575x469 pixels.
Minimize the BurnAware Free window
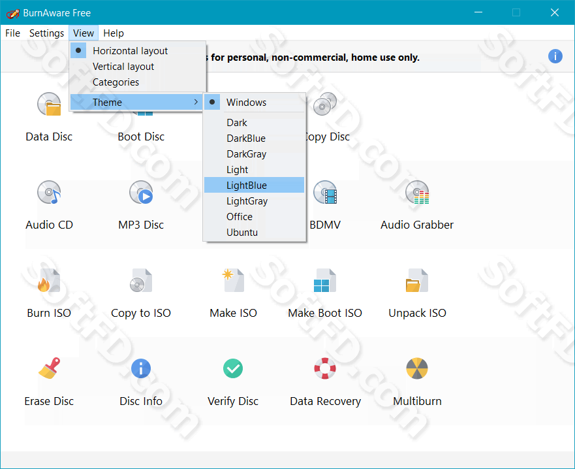(478, 12)
